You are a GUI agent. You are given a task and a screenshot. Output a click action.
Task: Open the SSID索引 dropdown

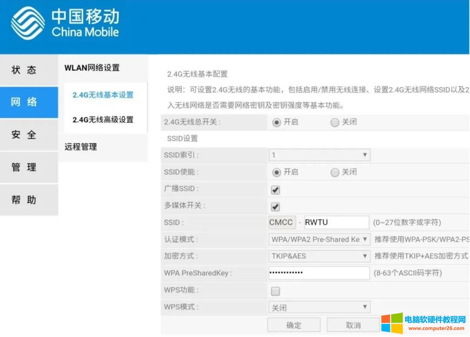319,155
